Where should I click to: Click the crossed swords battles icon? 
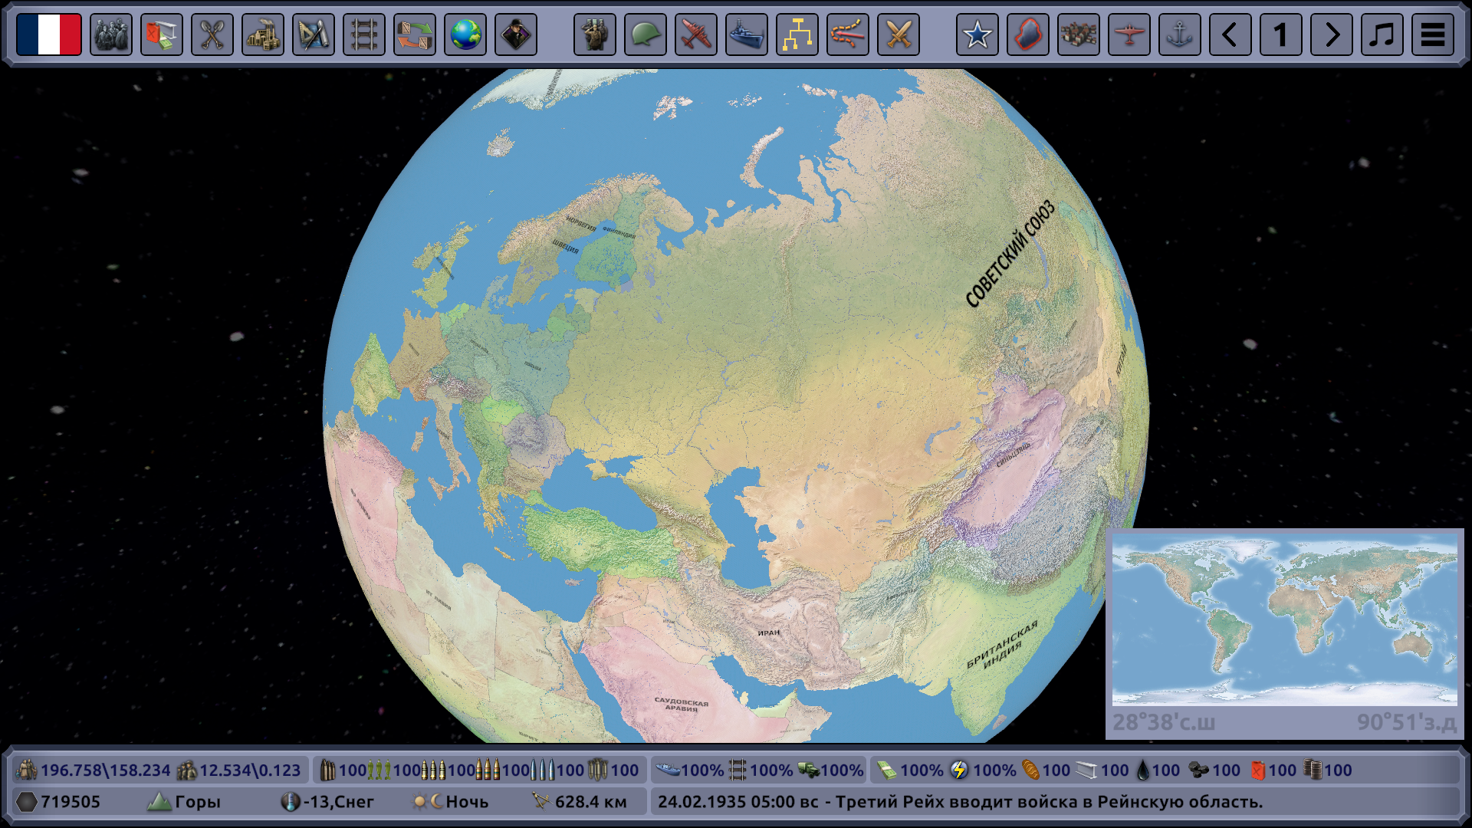[898, 34]
